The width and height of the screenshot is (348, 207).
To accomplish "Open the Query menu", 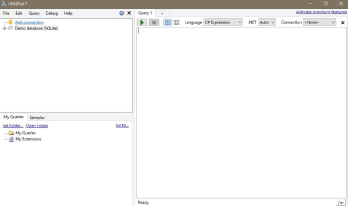I will point(34,13).
